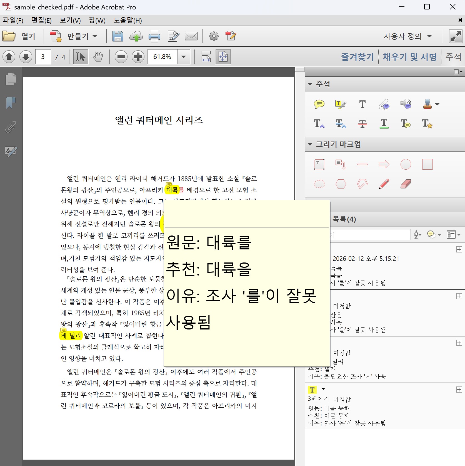Show bookmarks panel in left sidebar
The height and width of the screenshot is (466, 465).
[x=11, y=103]
